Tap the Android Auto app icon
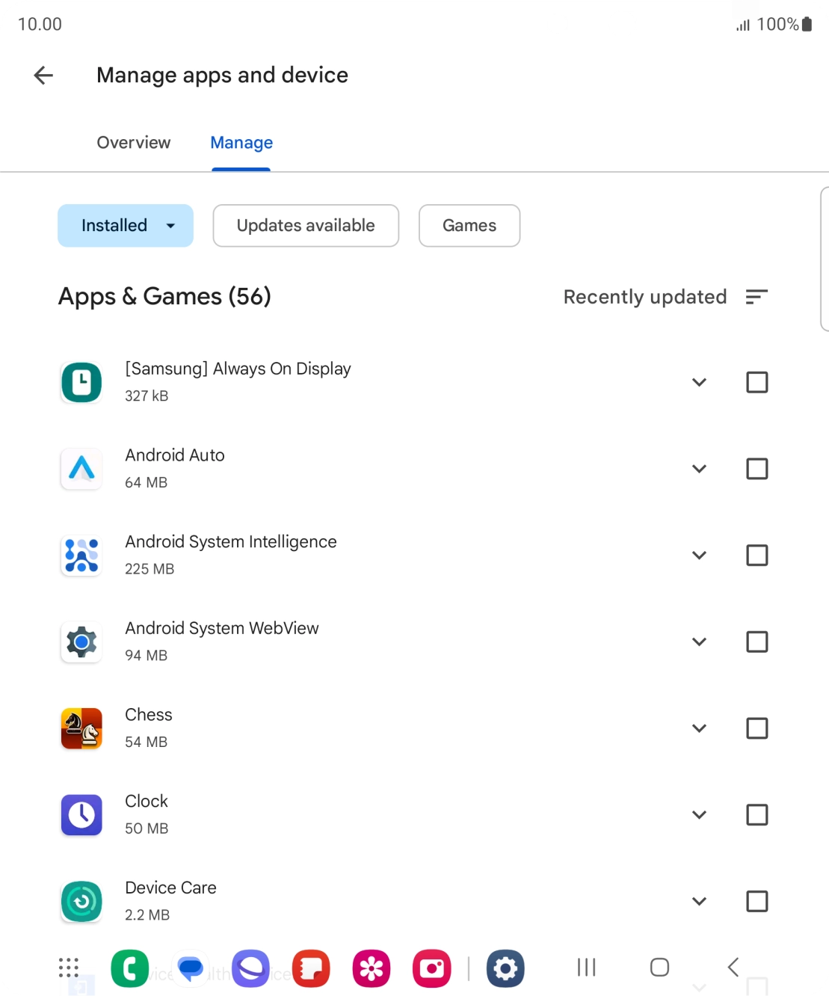The width and height of the screenshot is (829, 996). tap(81, 469)
